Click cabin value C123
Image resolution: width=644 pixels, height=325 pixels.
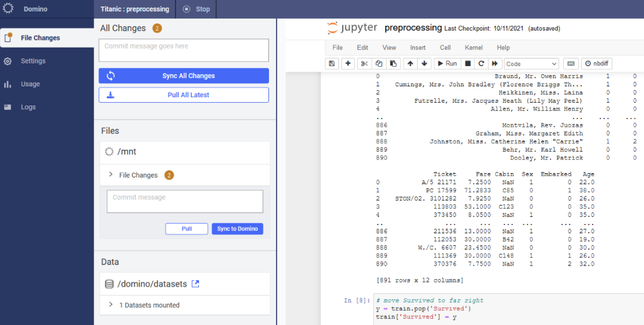click(506, 207)
